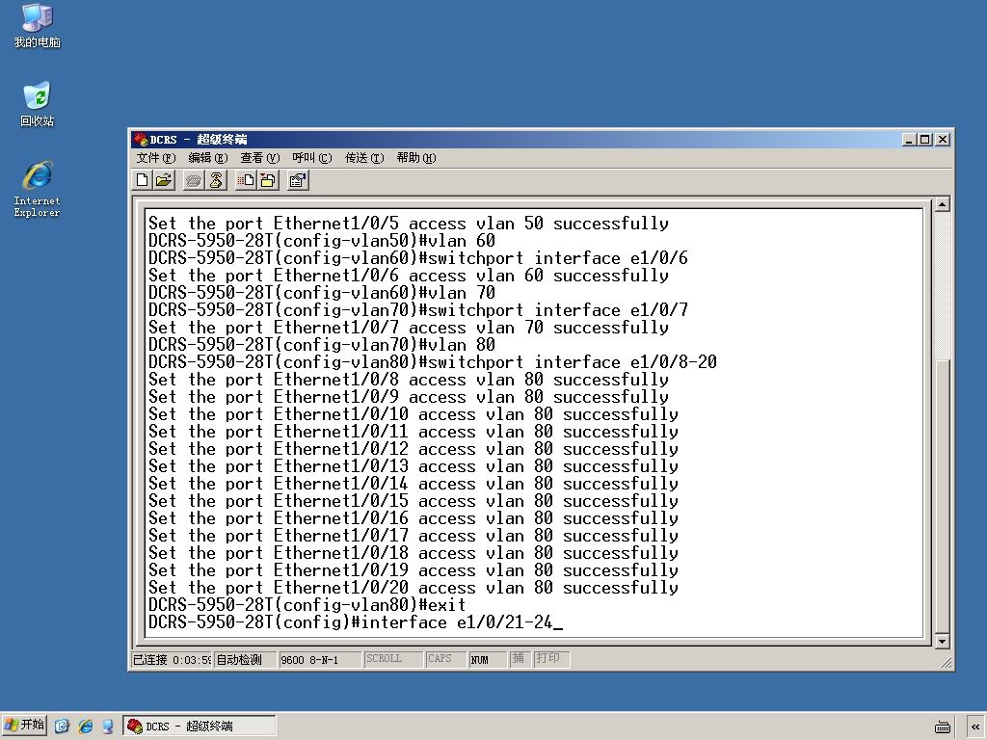Image resolution: width=987 pixels, height=740 pixels.
Task: Click the Receive file toolbar icon
Action: click(268, 180)
